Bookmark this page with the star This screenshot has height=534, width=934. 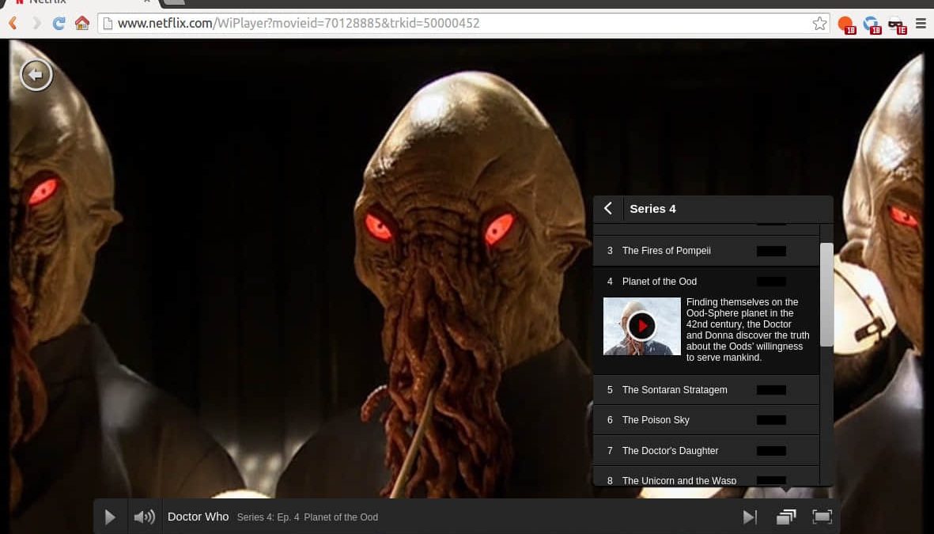819,23
